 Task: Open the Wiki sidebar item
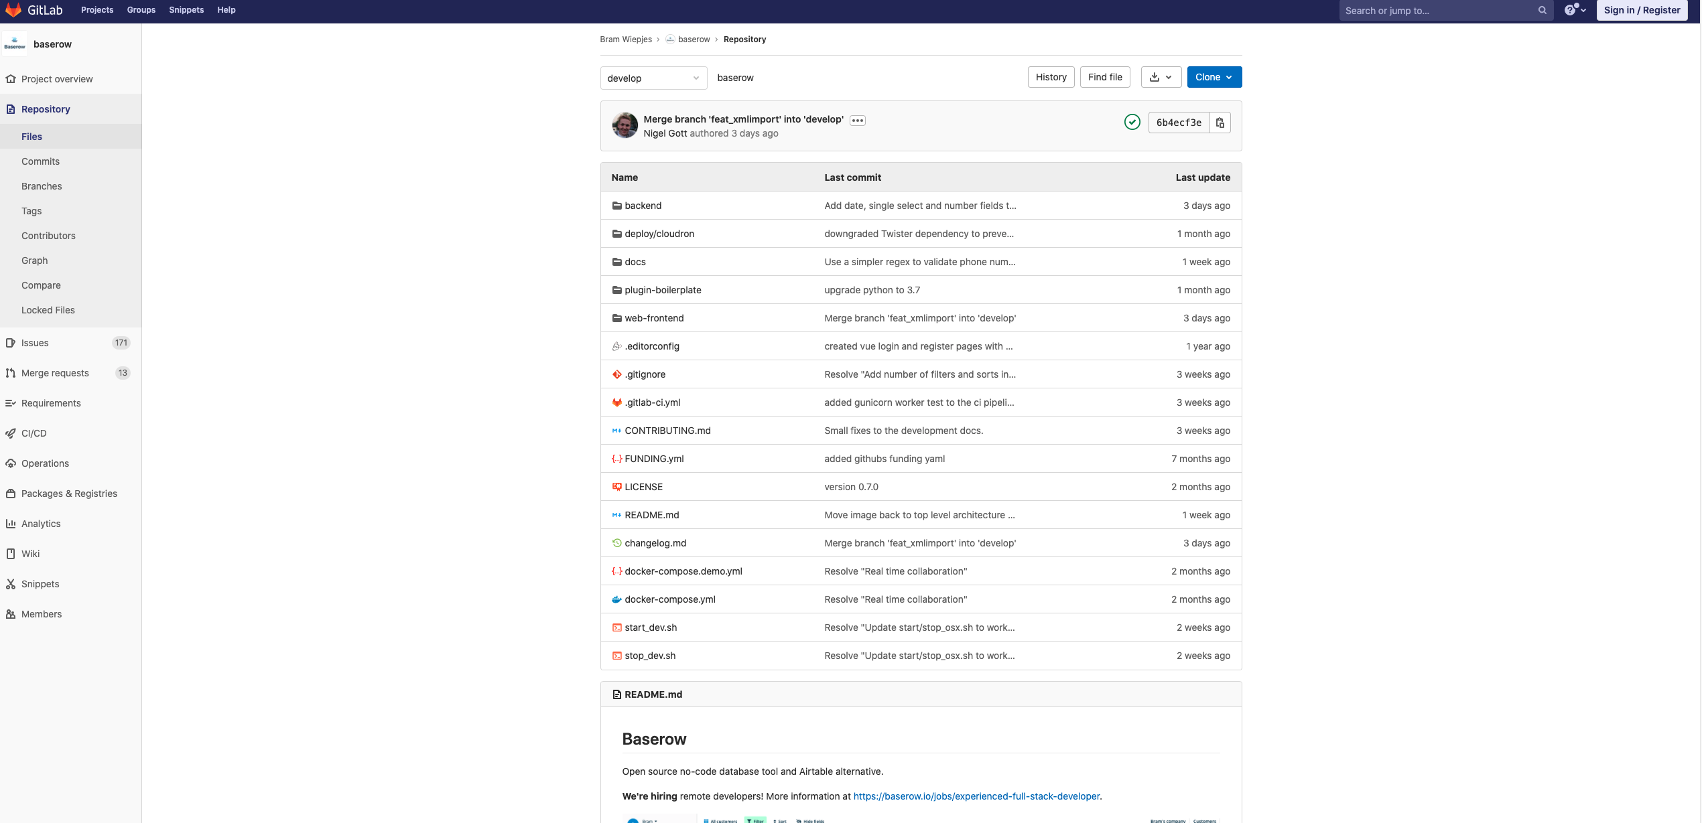pos(30,554)
